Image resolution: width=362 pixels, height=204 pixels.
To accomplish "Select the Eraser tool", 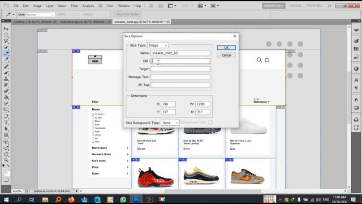I will [6, 91].
